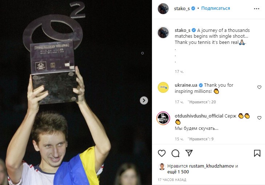265x185 pixels.
Task: Open stako_s header profile picture
Action: (x=163, y=9)
